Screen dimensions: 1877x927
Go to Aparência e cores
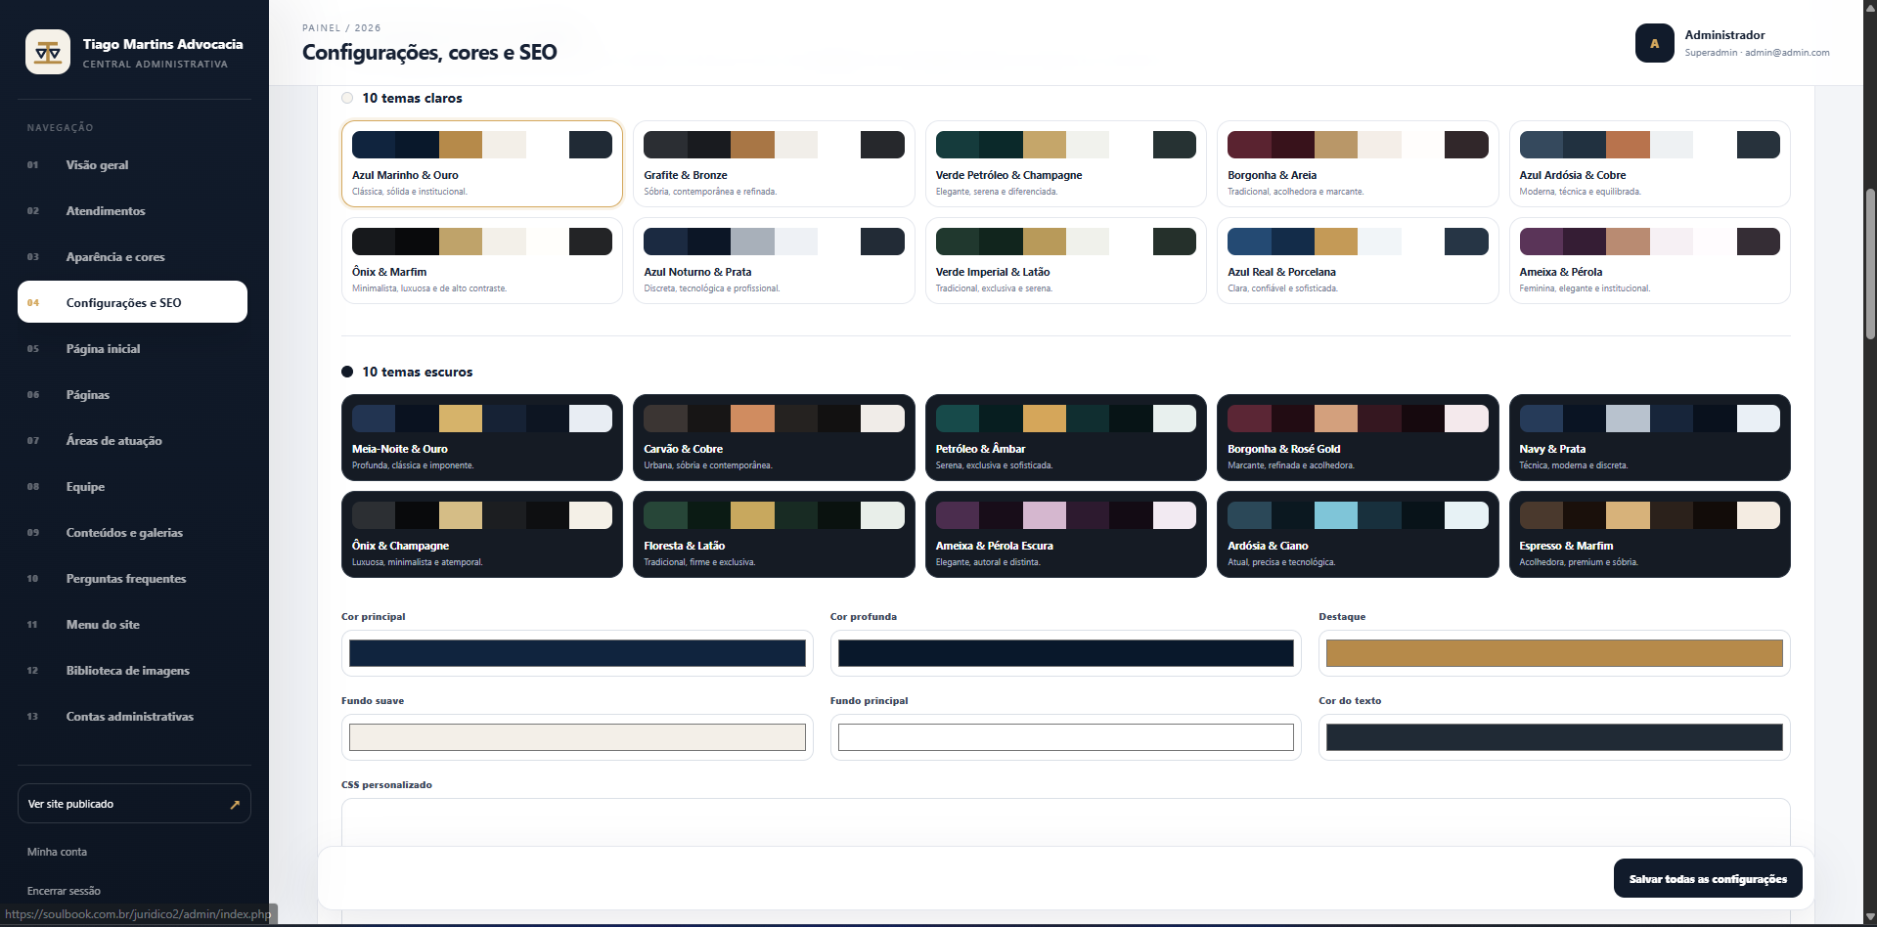pyautogui.click(x=132, y=257)
